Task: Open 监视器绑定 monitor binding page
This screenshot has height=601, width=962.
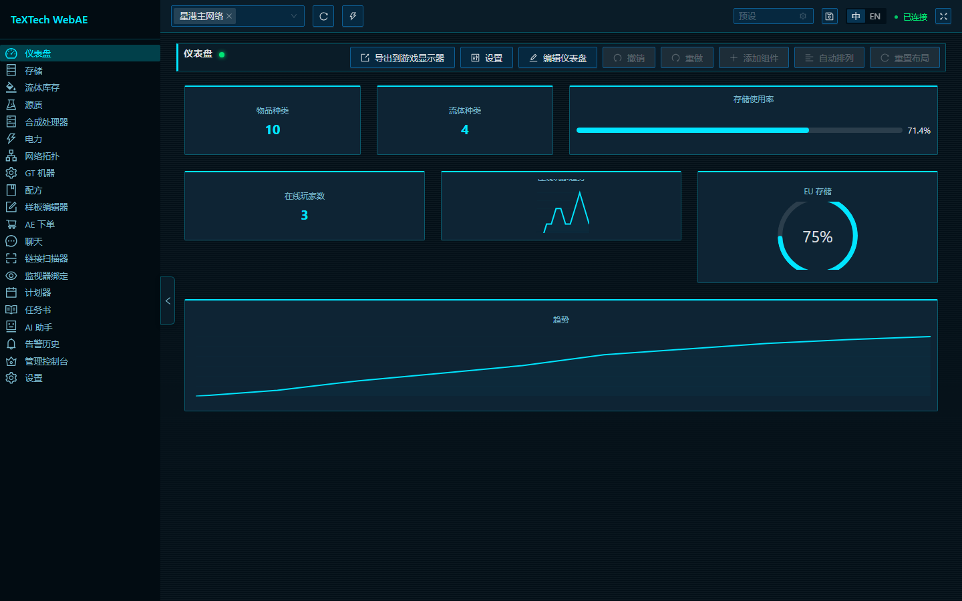Action: [x=80, y=276]
